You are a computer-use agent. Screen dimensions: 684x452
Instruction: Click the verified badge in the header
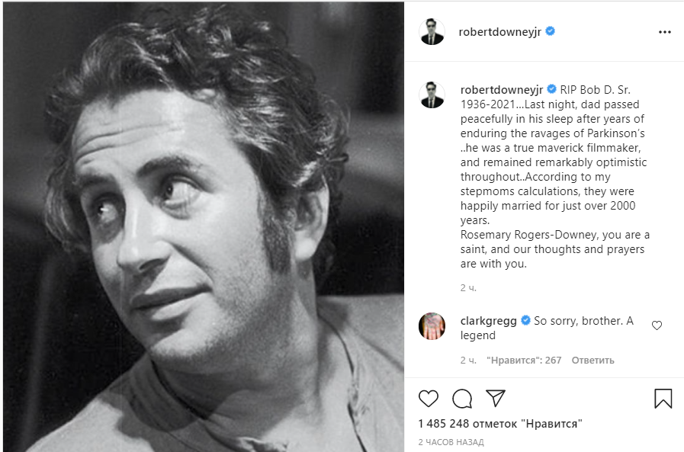point(551,32)
